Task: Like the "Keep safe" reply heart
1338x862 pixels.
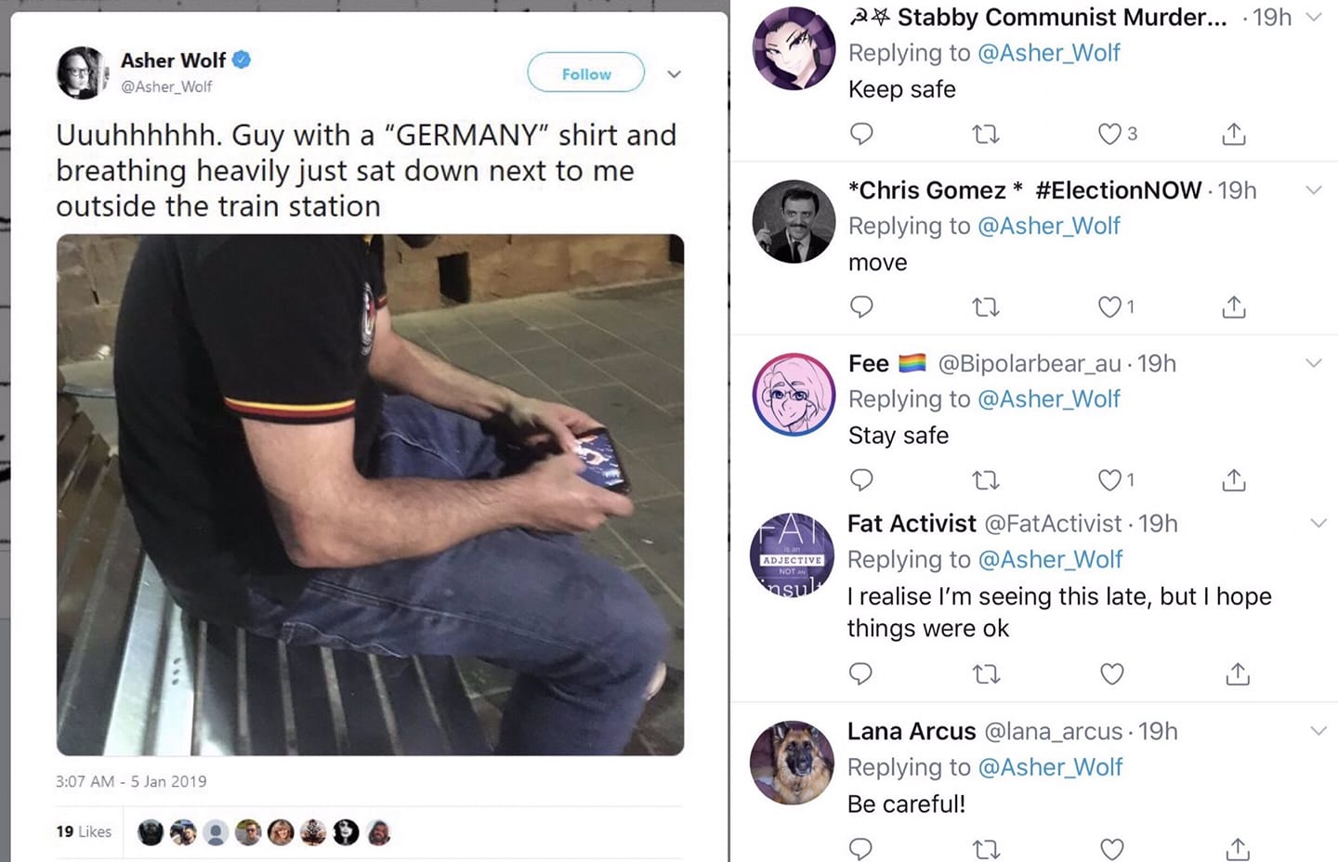Action: (1109, 134)
